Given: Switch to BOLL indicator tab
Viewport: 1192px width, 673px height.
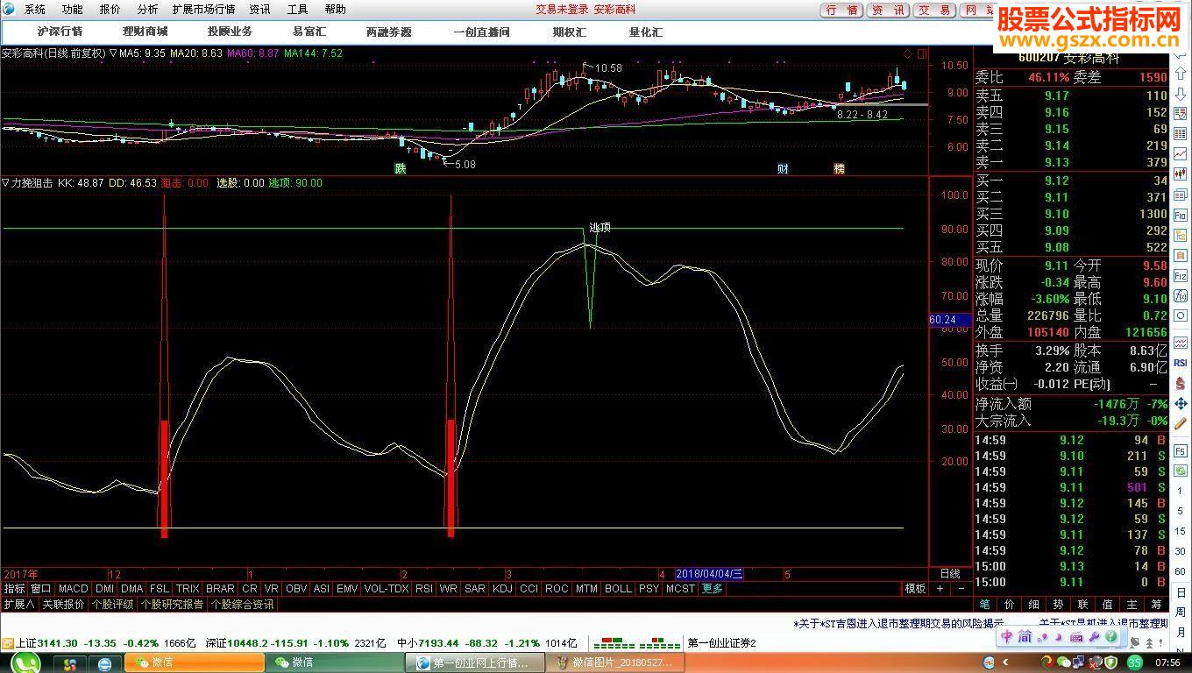Looking at the screenshot, I should pyautogui.click(x=618, y=589).
